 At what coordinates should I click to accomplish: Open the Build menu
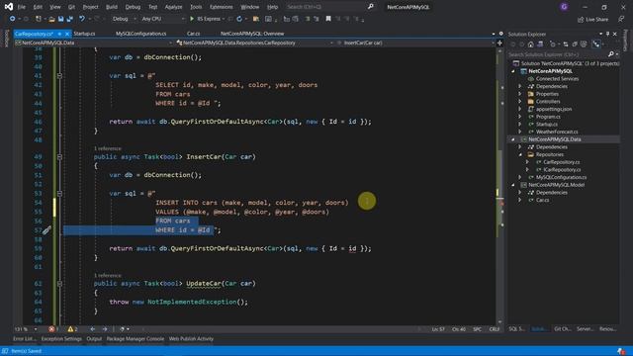(x=112, y=7)
